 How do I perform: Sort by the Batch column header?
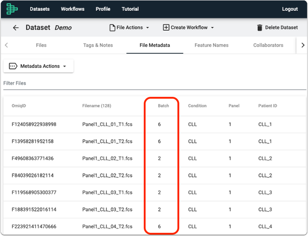(163, 106)
